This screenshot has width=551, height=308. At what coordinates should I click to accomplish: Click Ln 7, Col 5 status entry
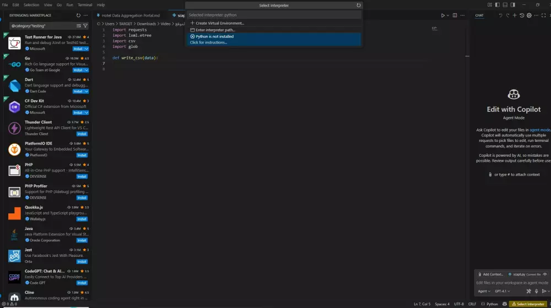click(x=422, y=304)
